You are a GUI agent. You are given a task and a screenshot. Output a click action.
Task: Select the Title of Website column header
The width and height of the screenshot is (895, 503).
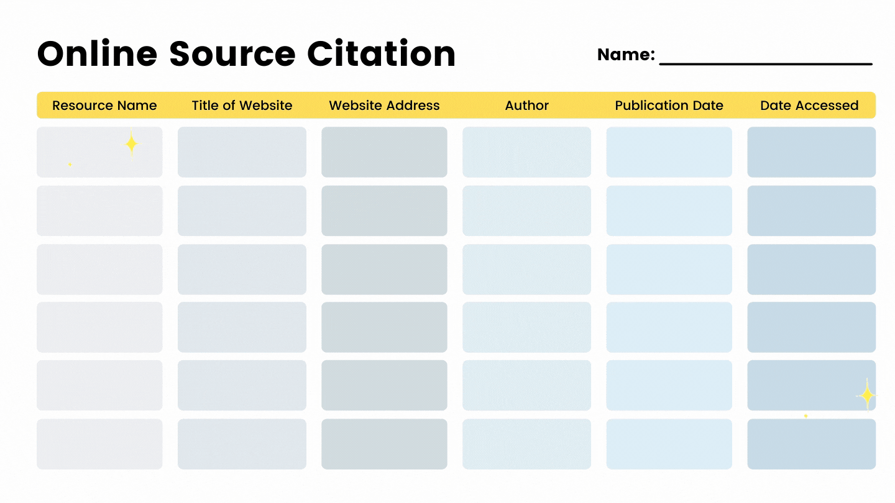pyautogui.click(x=242, y=106)
